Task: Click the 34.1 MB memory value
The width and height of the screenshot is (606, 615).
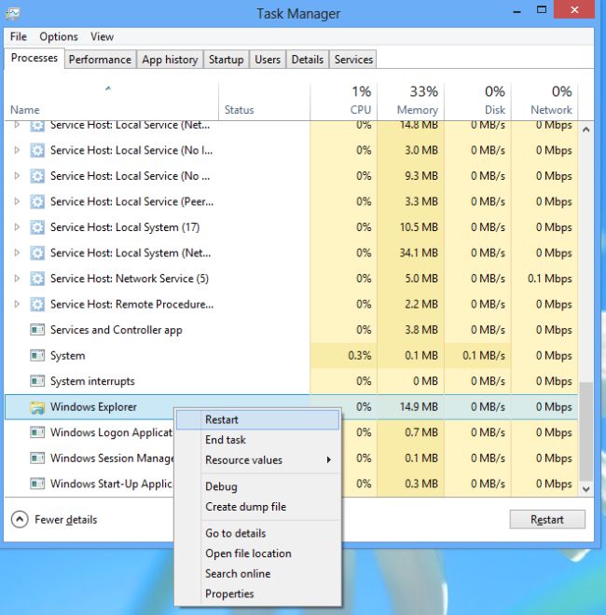Action: pyautogui.click(x=419, y=253)
